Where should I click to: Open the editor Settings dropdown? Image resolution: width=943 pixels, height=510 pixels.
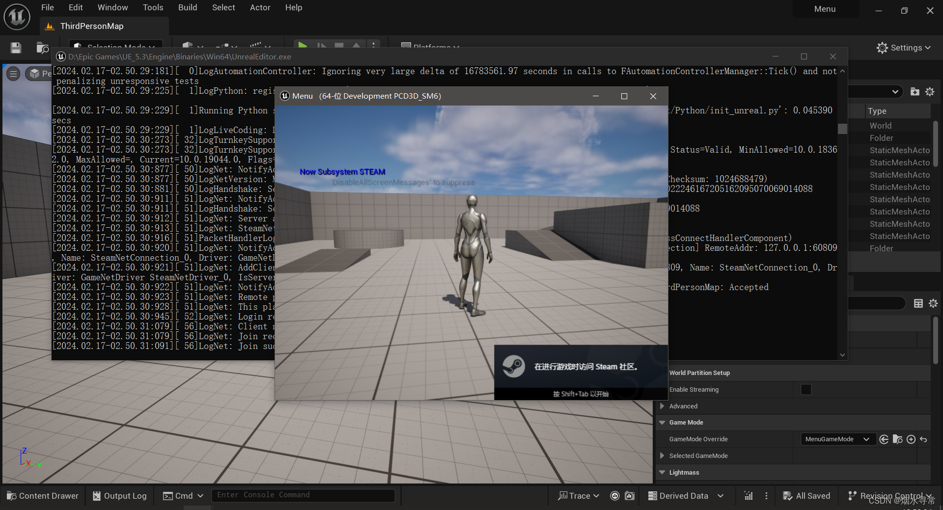point(904,48)
